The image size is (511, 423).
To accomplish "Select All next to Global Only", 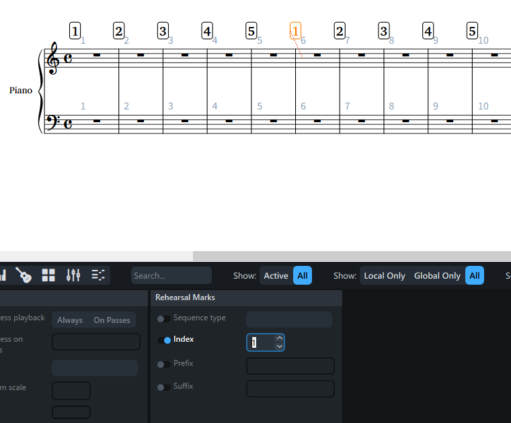I will pos(475,275).
